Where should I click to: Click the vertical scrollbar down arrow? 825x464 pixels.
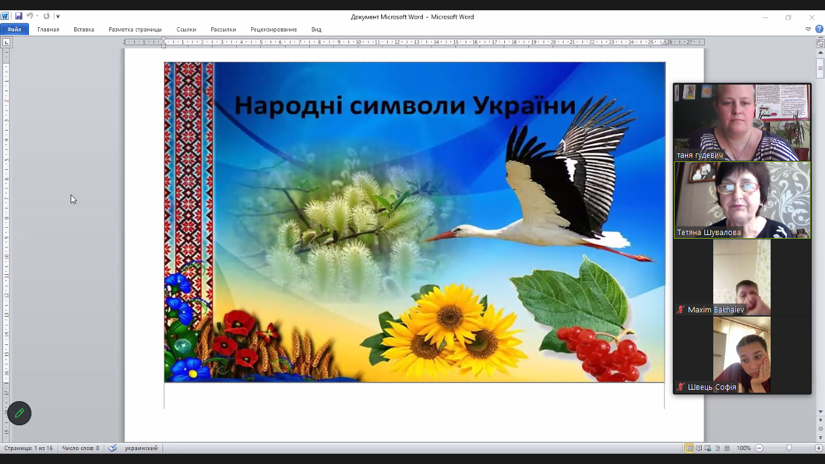[820, 411]
